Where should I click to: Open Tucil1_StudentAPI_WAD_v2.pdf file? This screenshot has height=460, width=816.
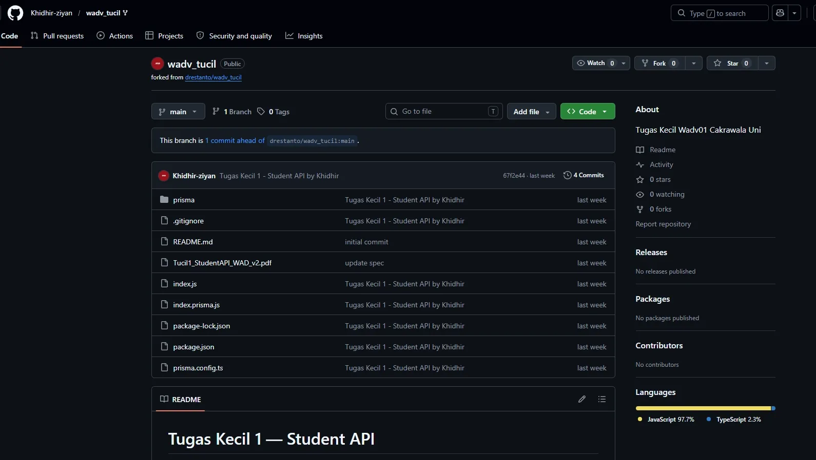(222, 263)
